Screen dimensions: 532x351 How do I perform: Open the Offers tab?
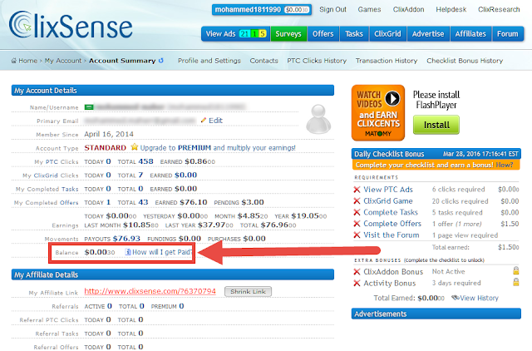coord(323,34)
